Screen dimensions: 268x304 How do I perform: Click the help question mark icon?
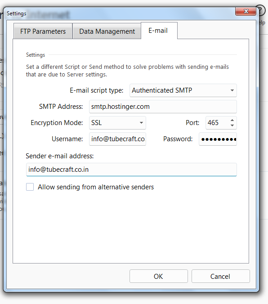point(261,10)
